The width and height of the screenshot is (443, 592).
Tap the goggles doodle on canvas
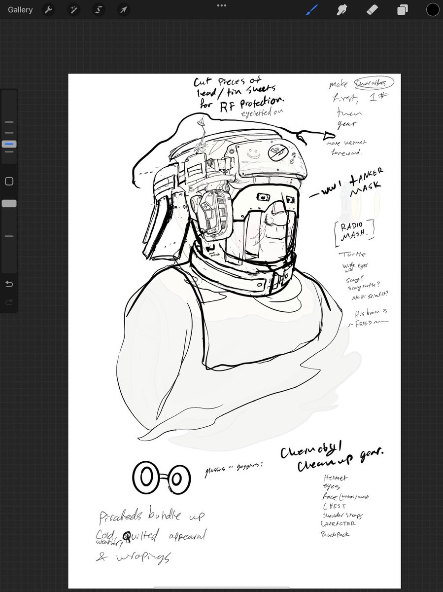click(161, 478)
